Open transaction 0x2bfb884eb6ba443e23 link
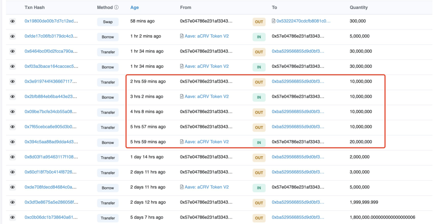This screenshot has height=224, width=435. [x=51, y=97]
